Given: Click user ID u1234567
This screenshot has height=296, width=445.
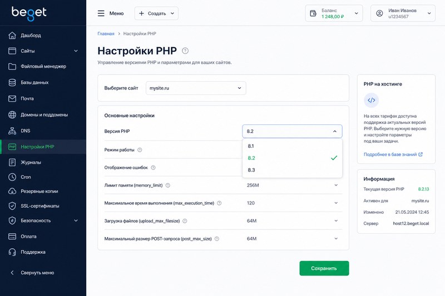Looking at the screenshot, I should 398,17.
